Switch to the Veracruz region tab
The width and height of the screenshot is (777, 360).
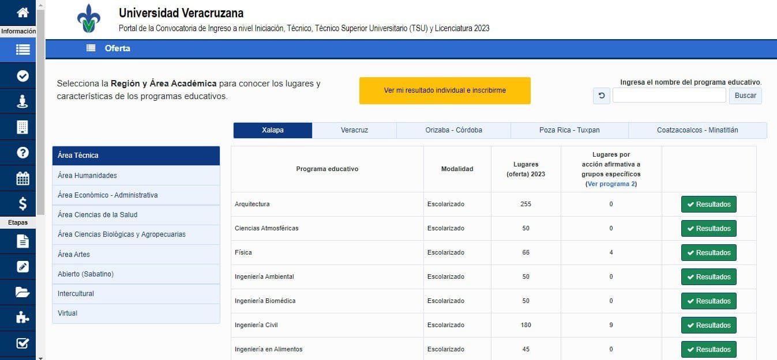point(354,130)
